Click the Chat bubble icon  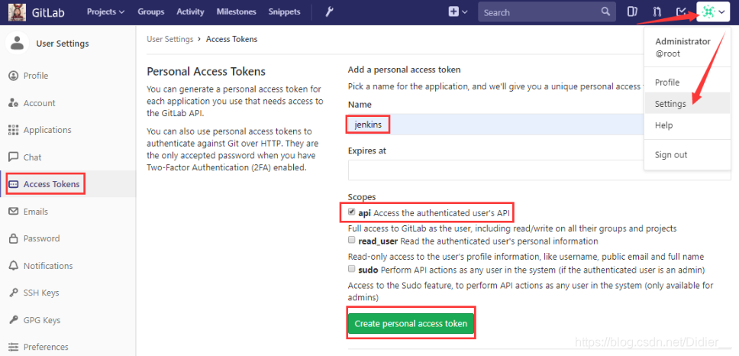(14, 157)
